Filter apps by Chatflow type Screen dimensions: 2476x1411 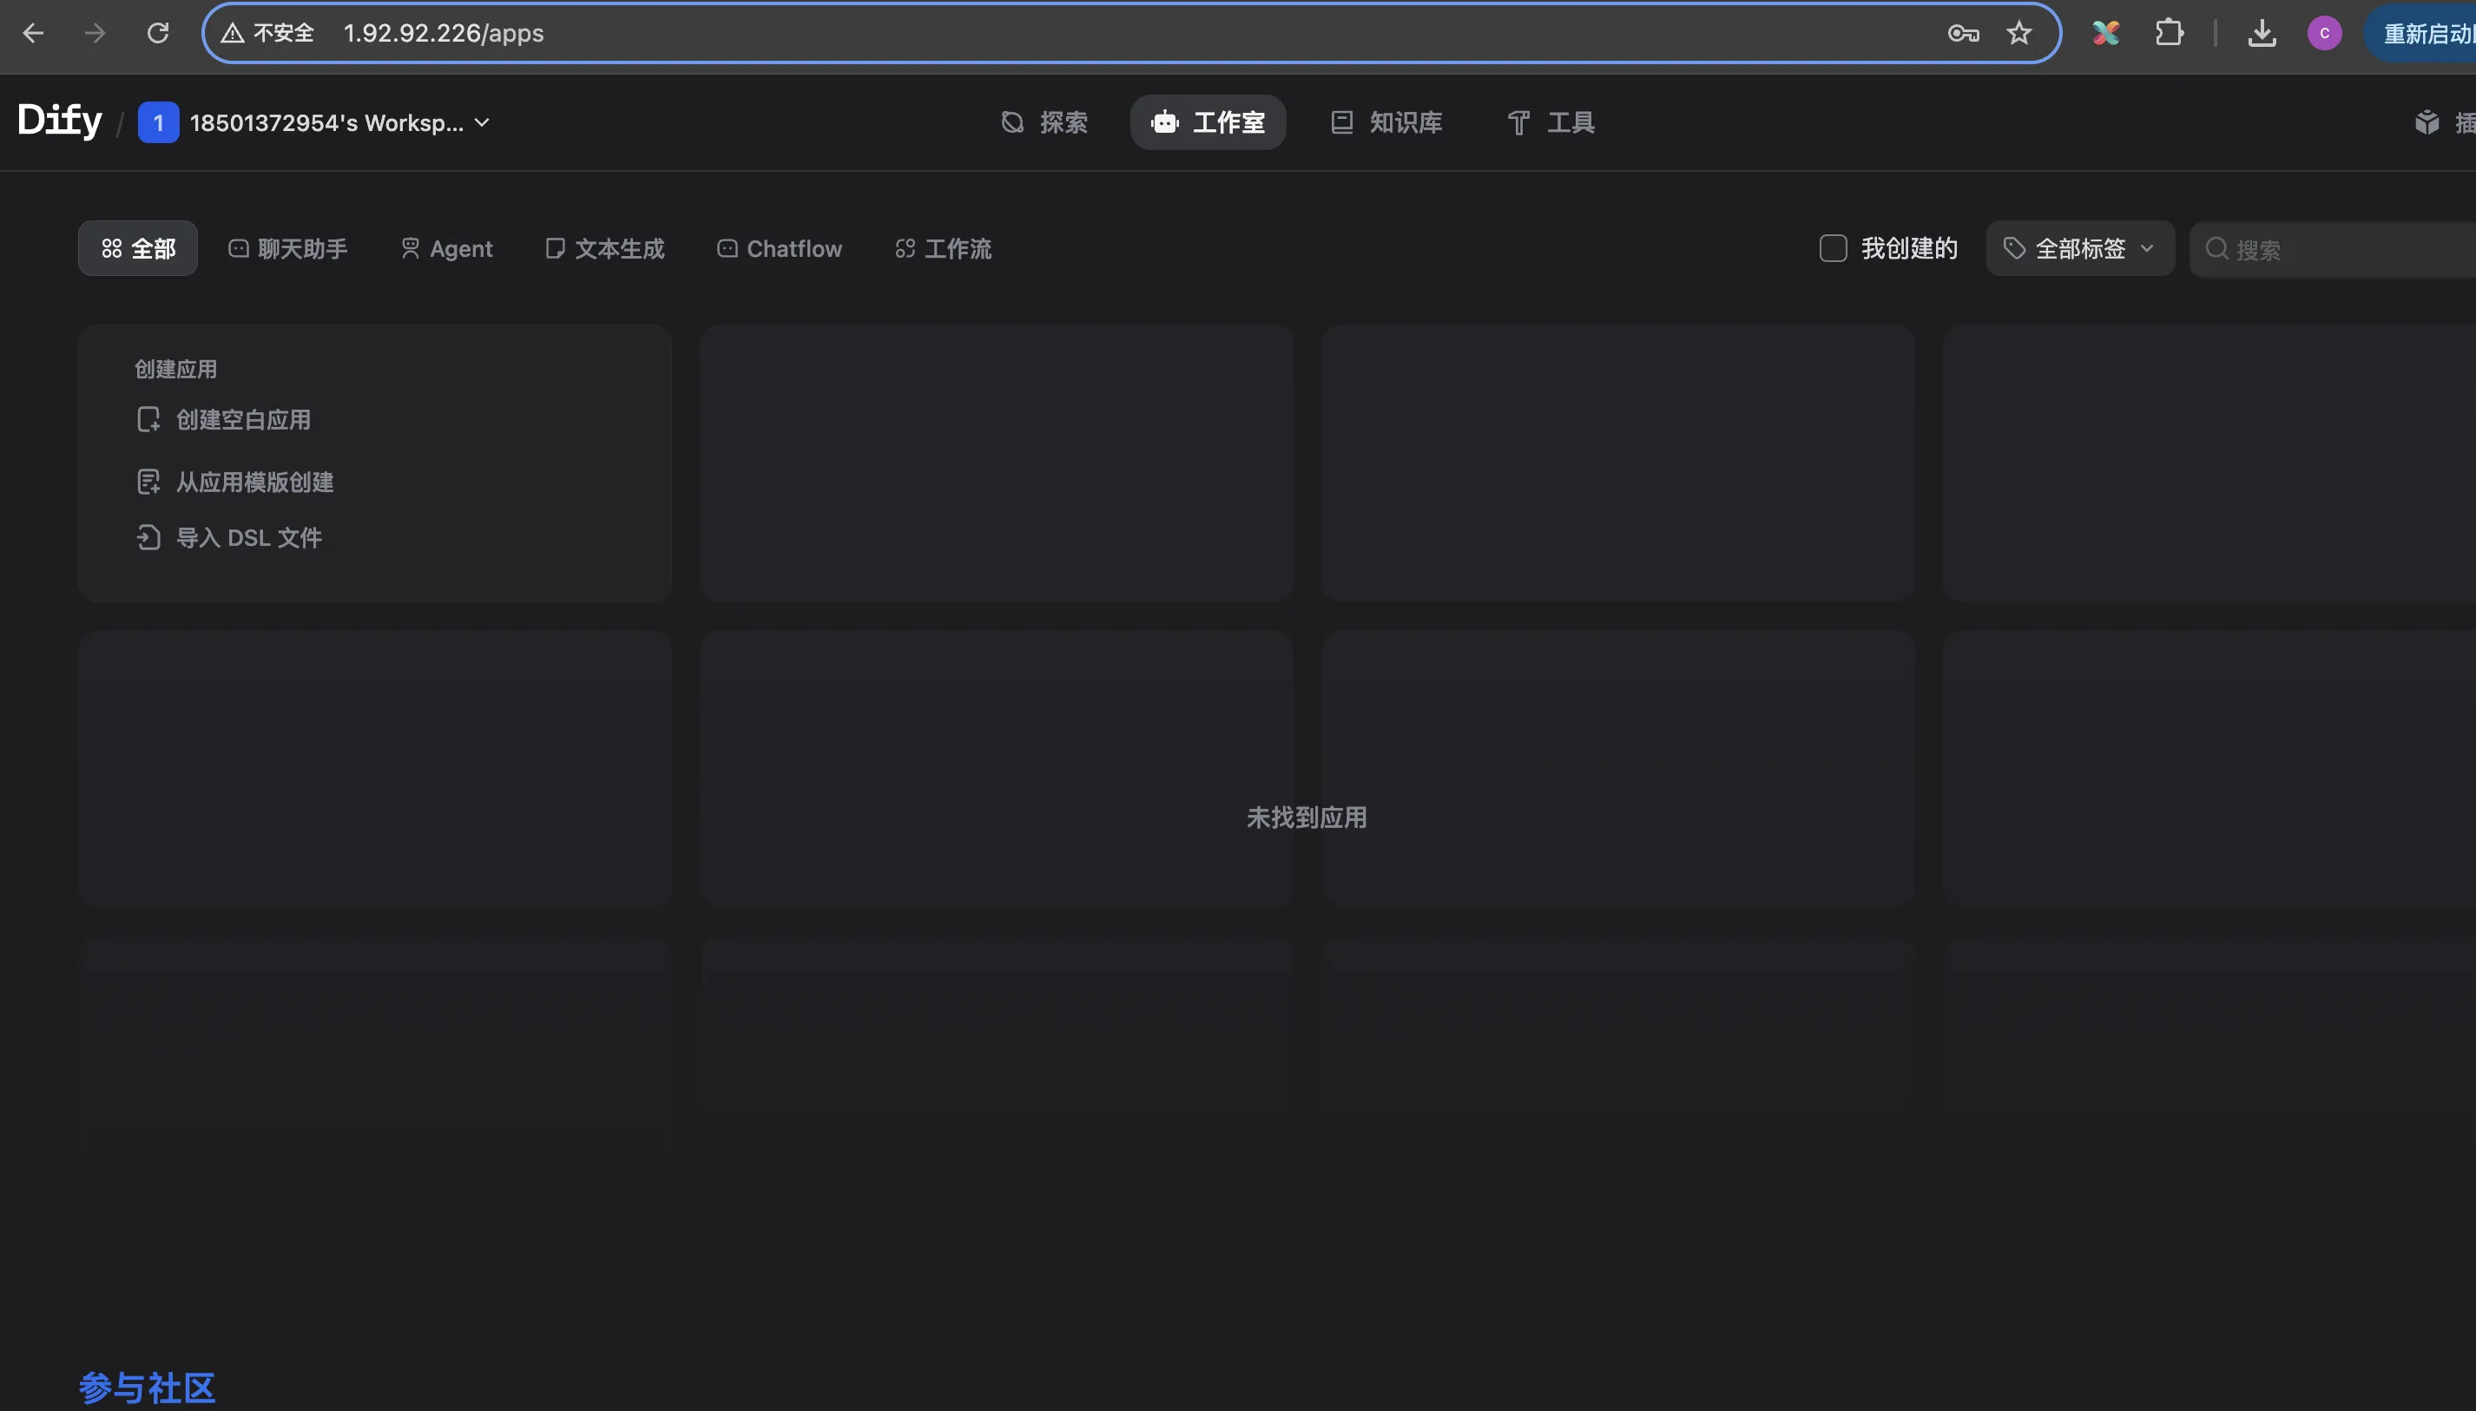780,249
